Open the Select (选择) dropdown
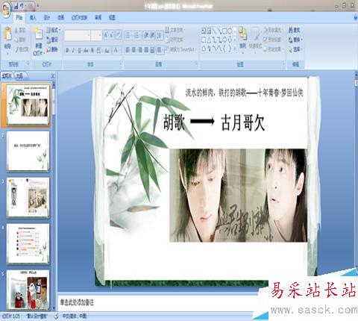The width and height of the screenshot is (358, 321). pos(295,49)
